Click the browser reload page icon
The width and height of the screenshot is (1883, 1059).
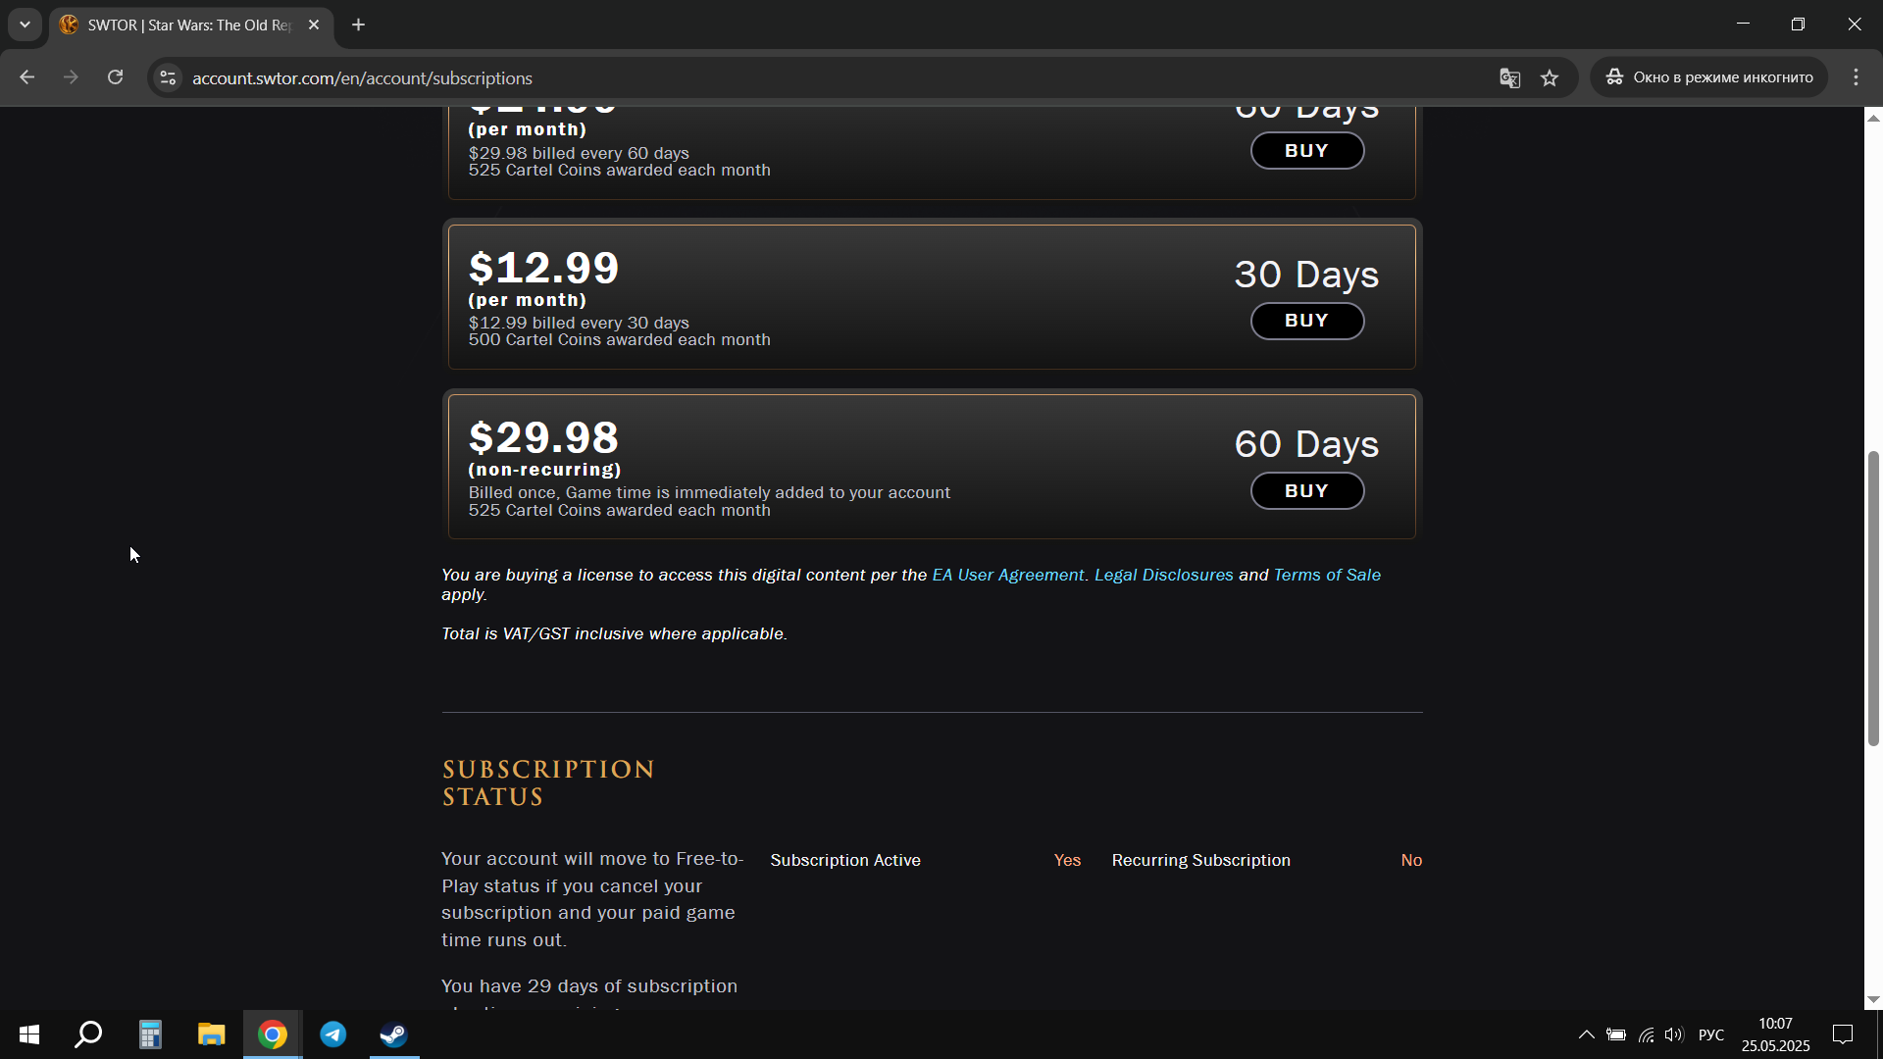(x=115, y=77)
